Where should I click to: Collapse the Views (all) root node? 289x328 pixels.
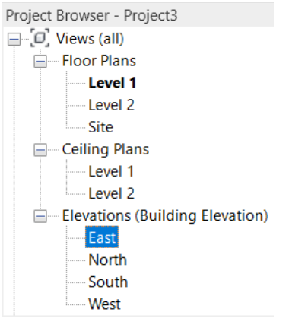click(14, 40)
